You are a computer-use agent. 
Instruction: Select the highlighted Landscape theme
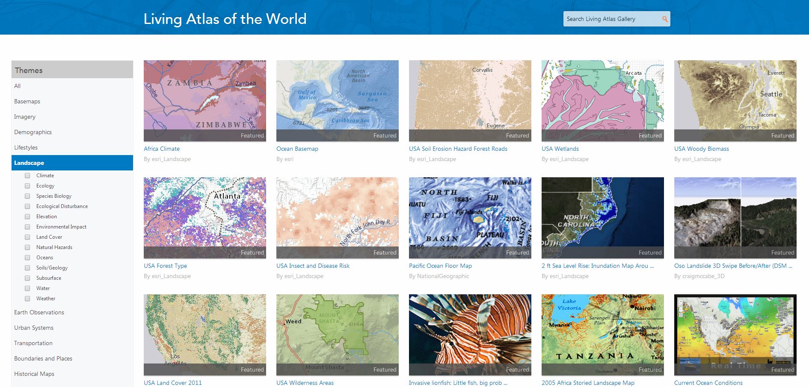(x=72, y=163)
